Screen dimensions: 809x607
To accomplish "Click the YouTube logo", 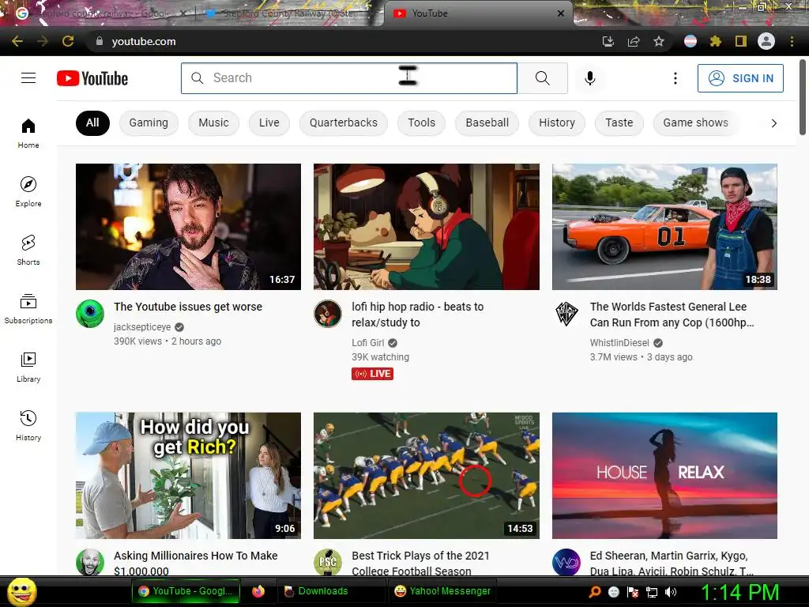I will (x=92, y=78).
